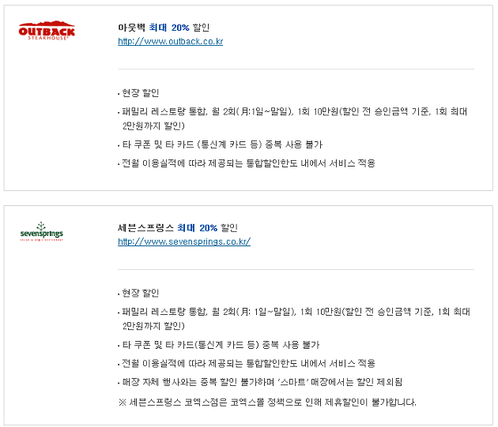Open the www.sevensprings.co.kr link
The height and width of the screenshot is (427, 498).
tap(184, 242)
